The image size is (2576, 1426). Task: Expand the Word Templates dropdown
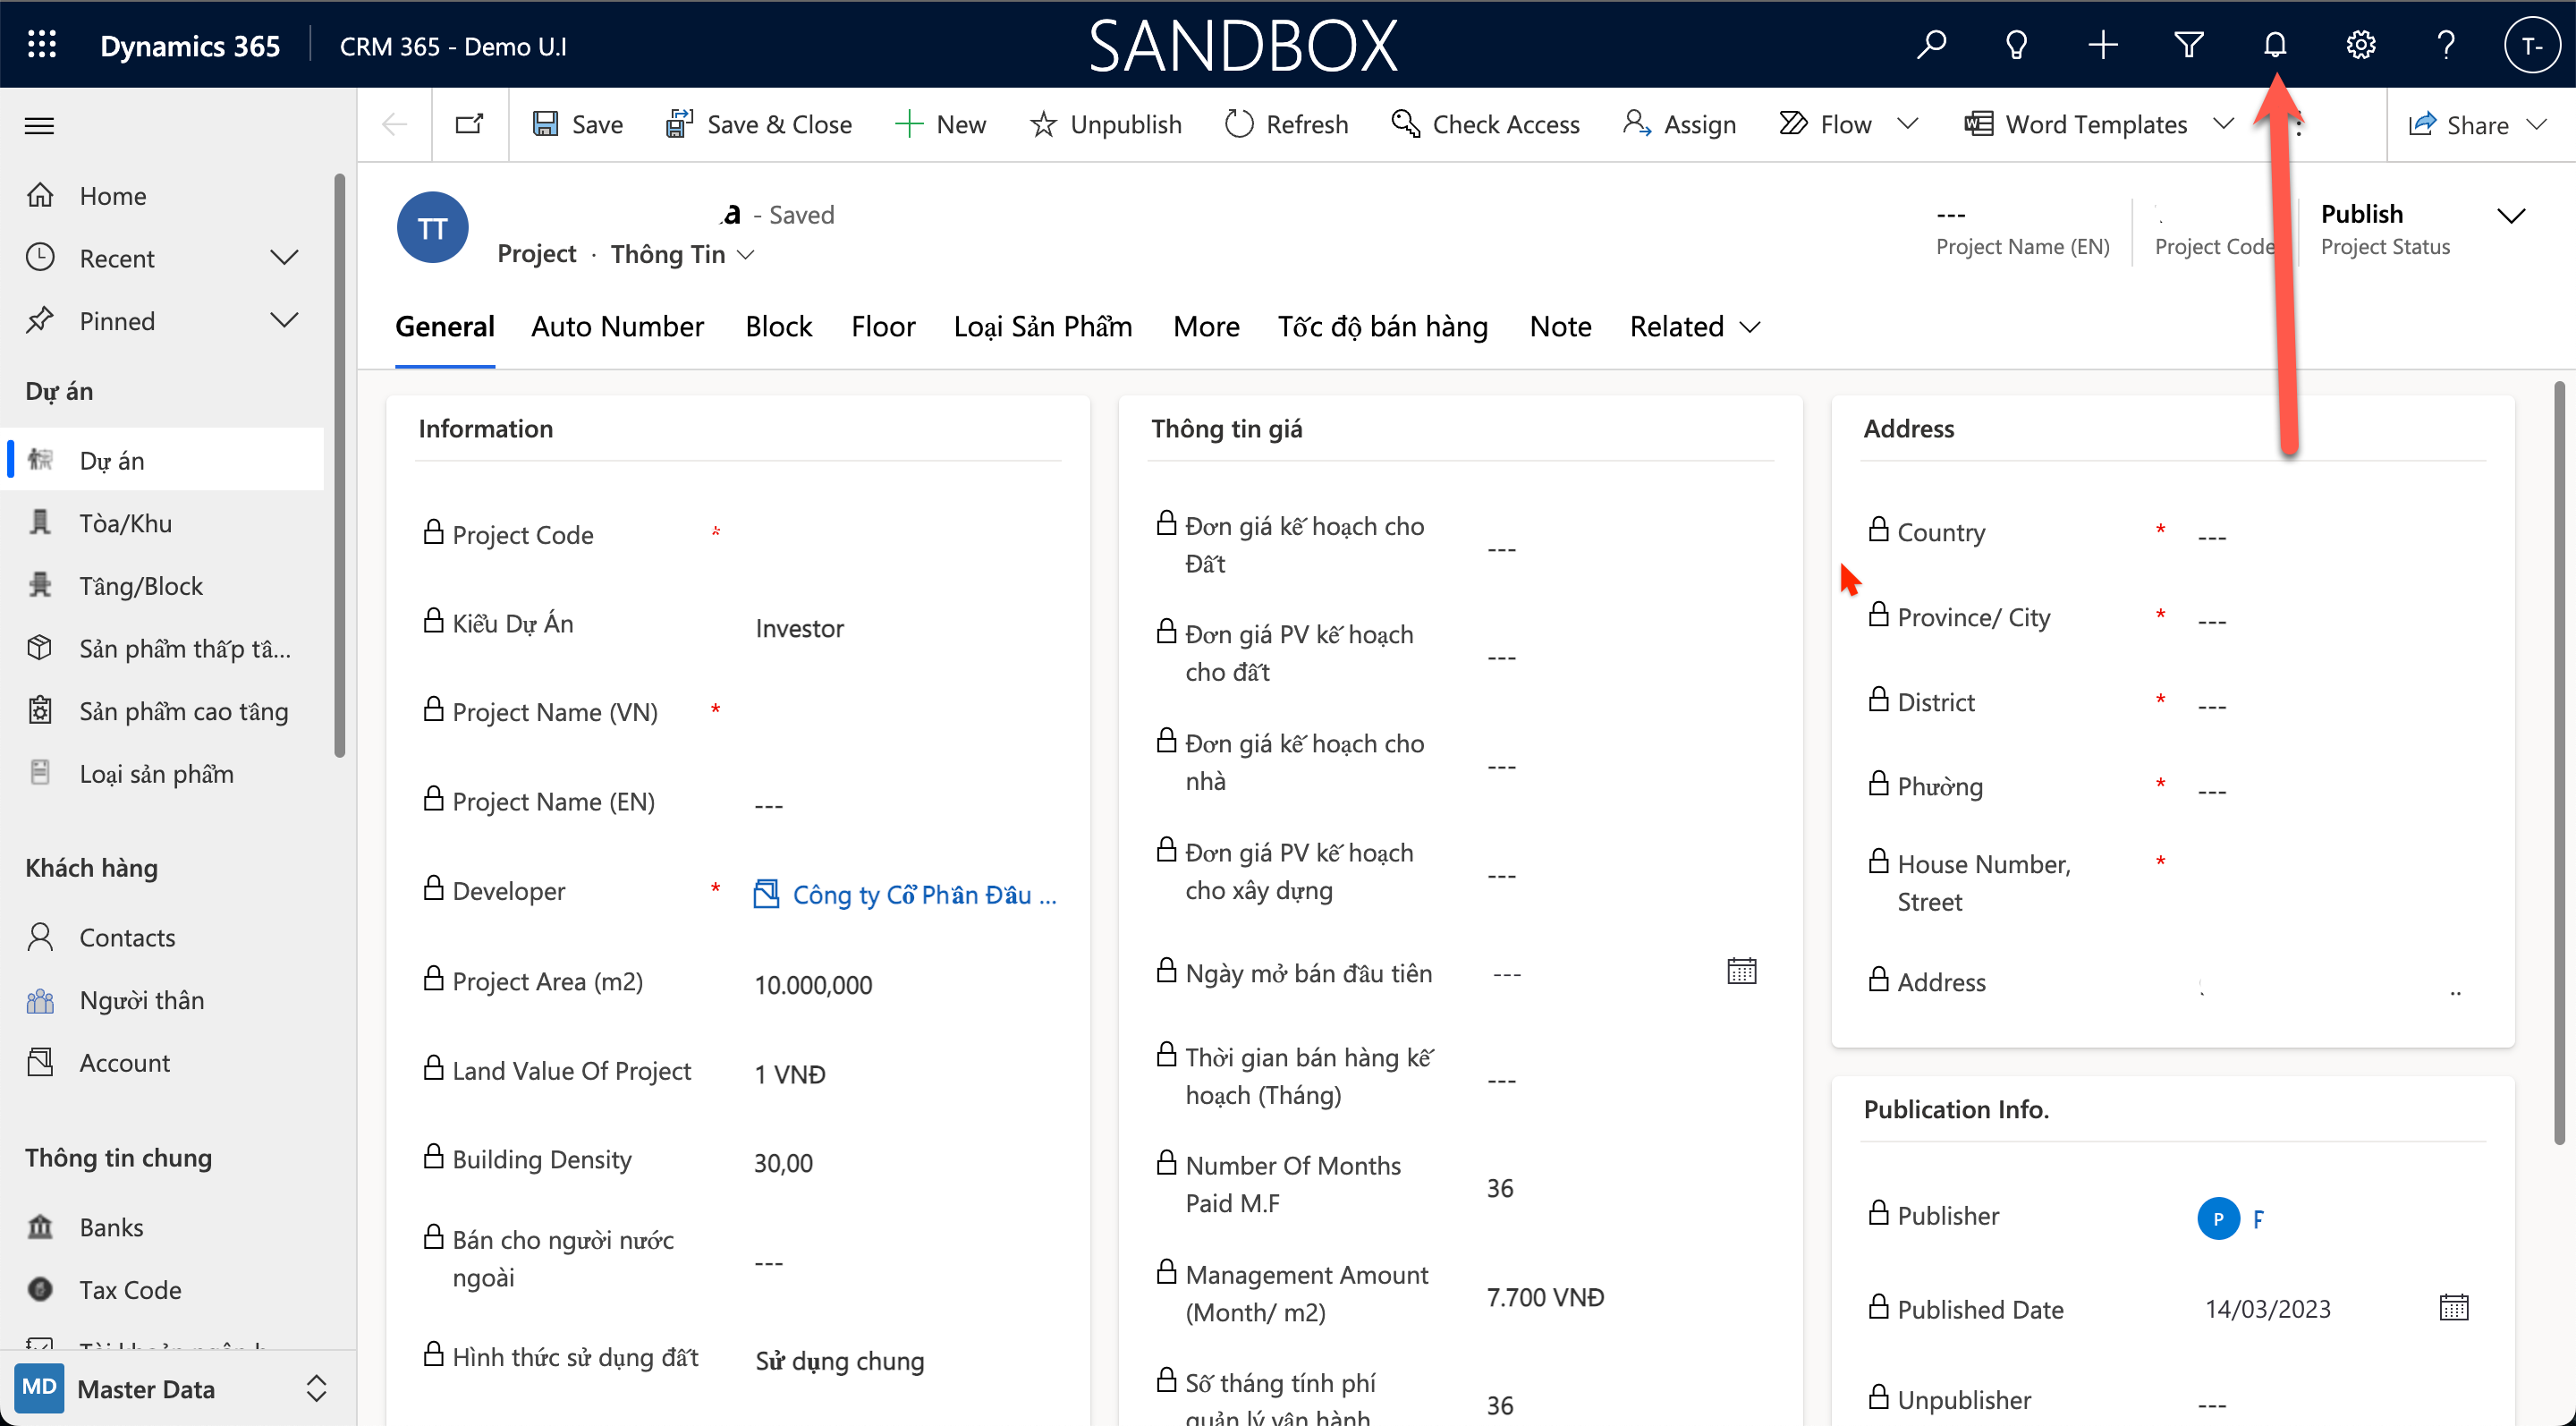click(2223, 124)
